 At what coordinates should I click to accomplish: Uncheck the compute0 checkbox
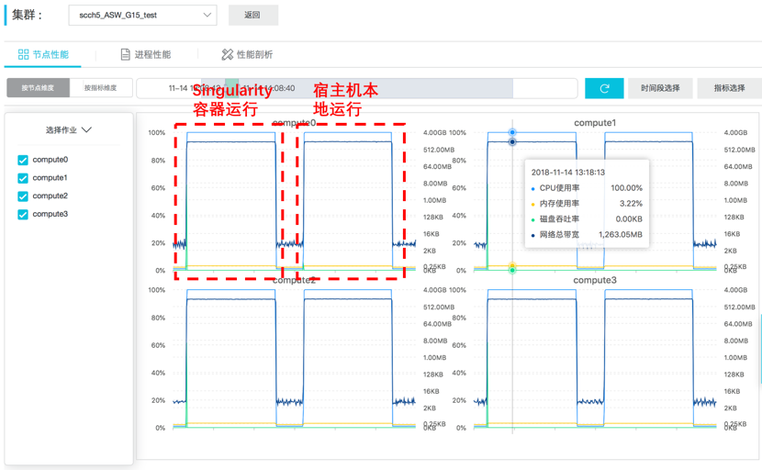tap(23, 160)
